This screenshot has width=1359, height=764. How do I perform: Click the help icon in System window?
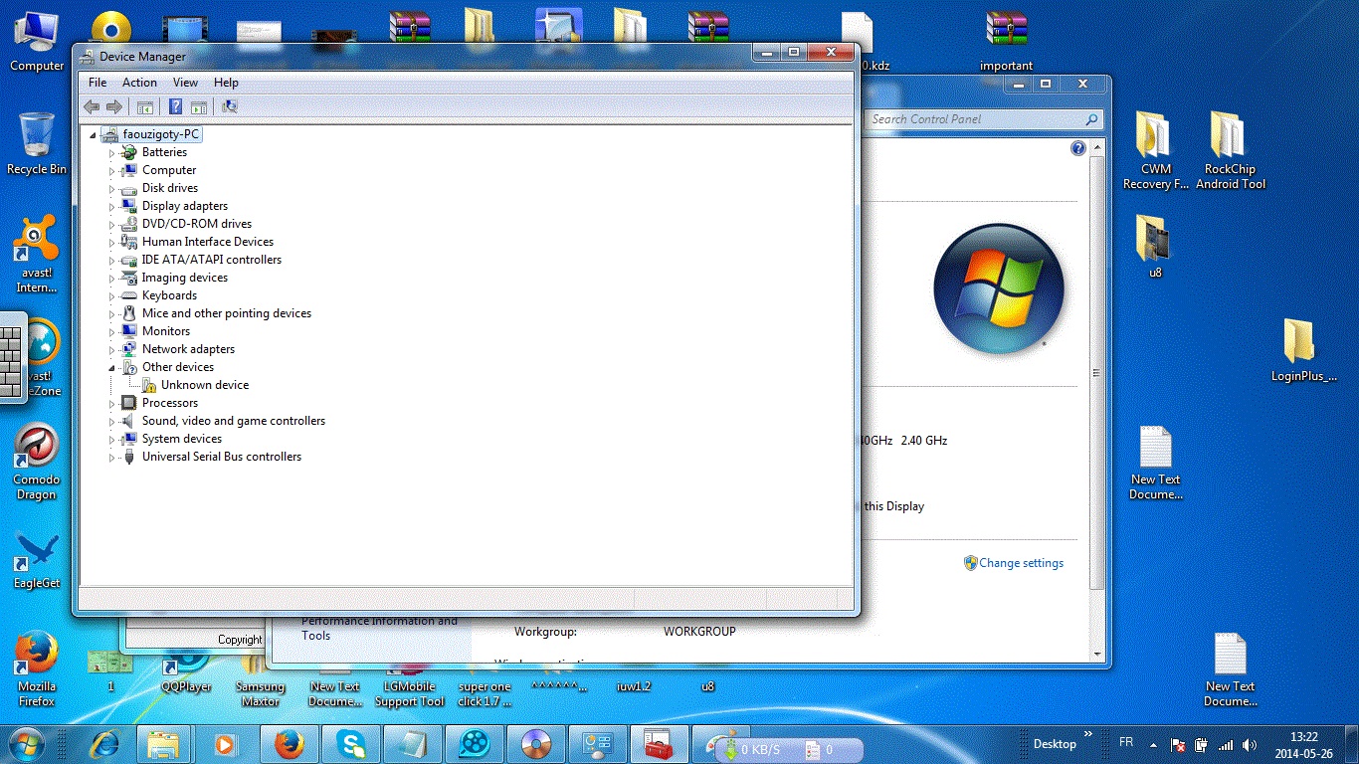(x=1077, y=148)
